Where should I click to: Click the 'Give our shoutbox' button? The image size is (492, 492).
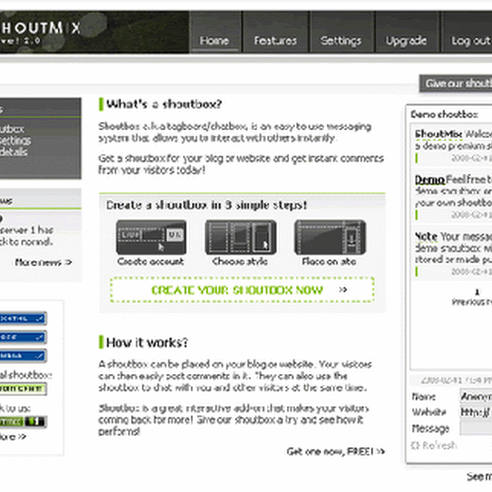click(x=456, y=84)
